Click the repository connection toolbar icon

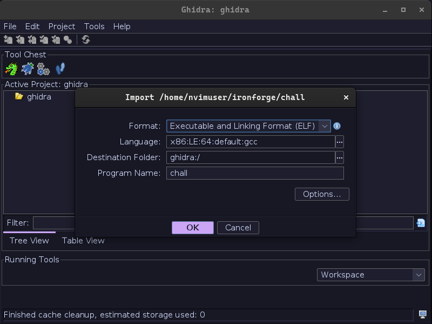[x=67, y=39]
